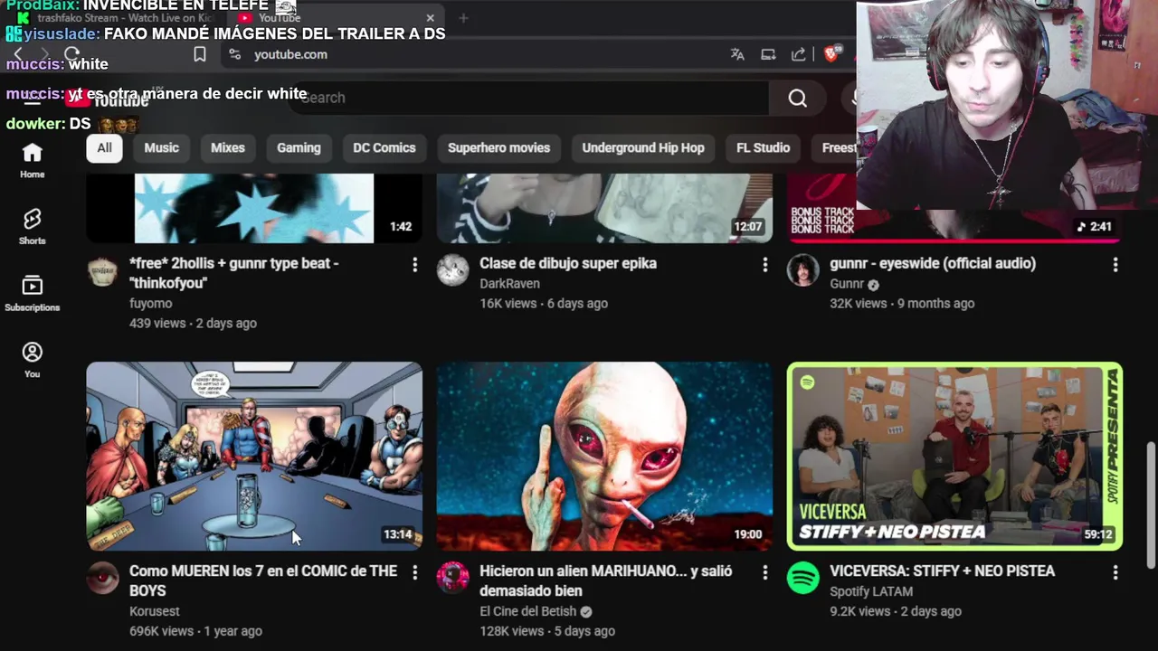Viewport: 1158px width, 651px height.
Task: Open a new browser tab
Action: click(x=463, y=17)
